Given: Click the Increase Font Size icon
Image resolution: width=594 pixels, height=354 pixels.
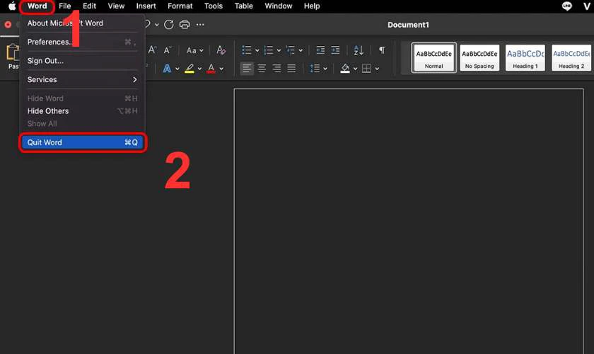Looking at the screenshot, I should [152, 50].
